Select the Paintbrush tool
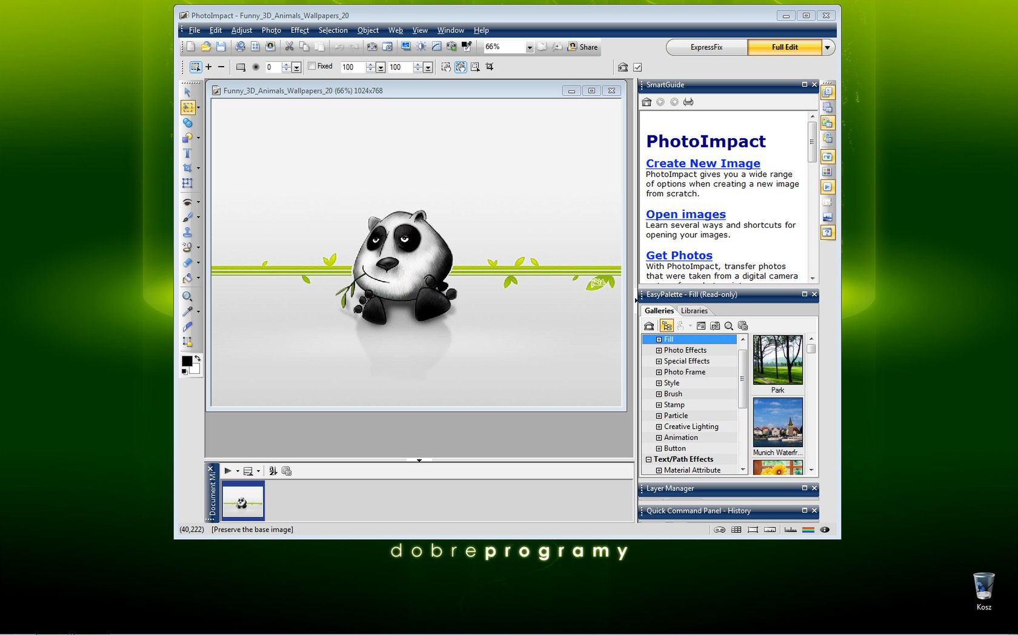Viewport: 1018px width, 635px height. tap(187, 217)
